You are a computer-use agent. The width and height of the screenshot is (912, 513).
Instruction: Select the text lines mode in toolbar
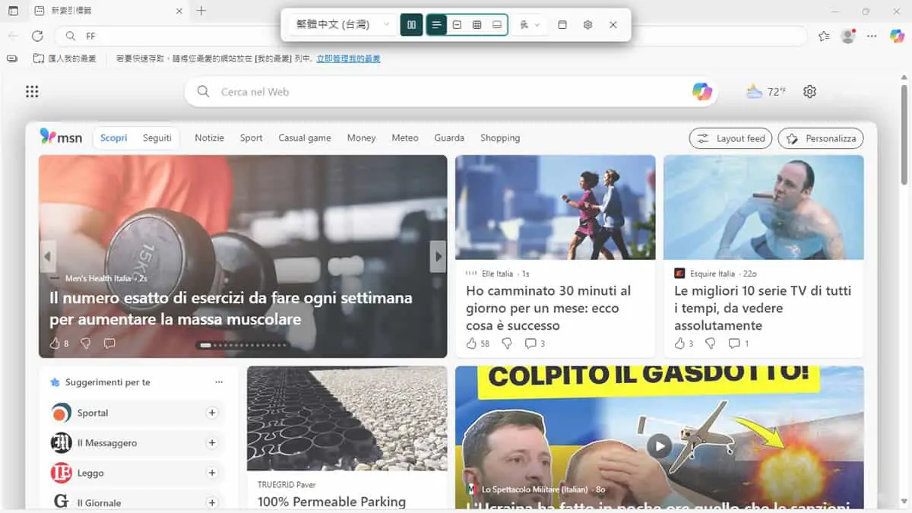(x=436, y=24)
